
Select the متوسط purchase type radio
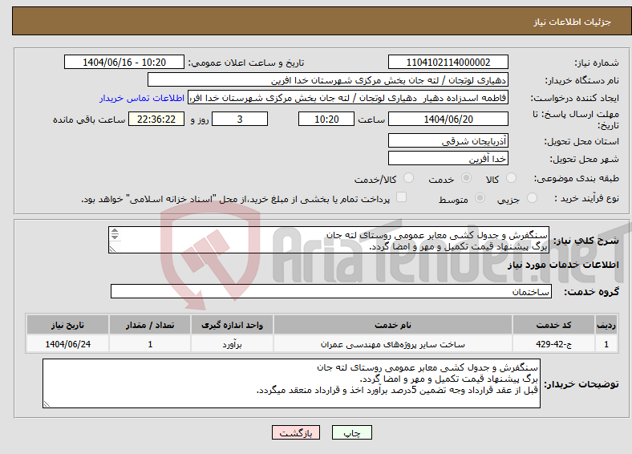[x=480, y=197]
